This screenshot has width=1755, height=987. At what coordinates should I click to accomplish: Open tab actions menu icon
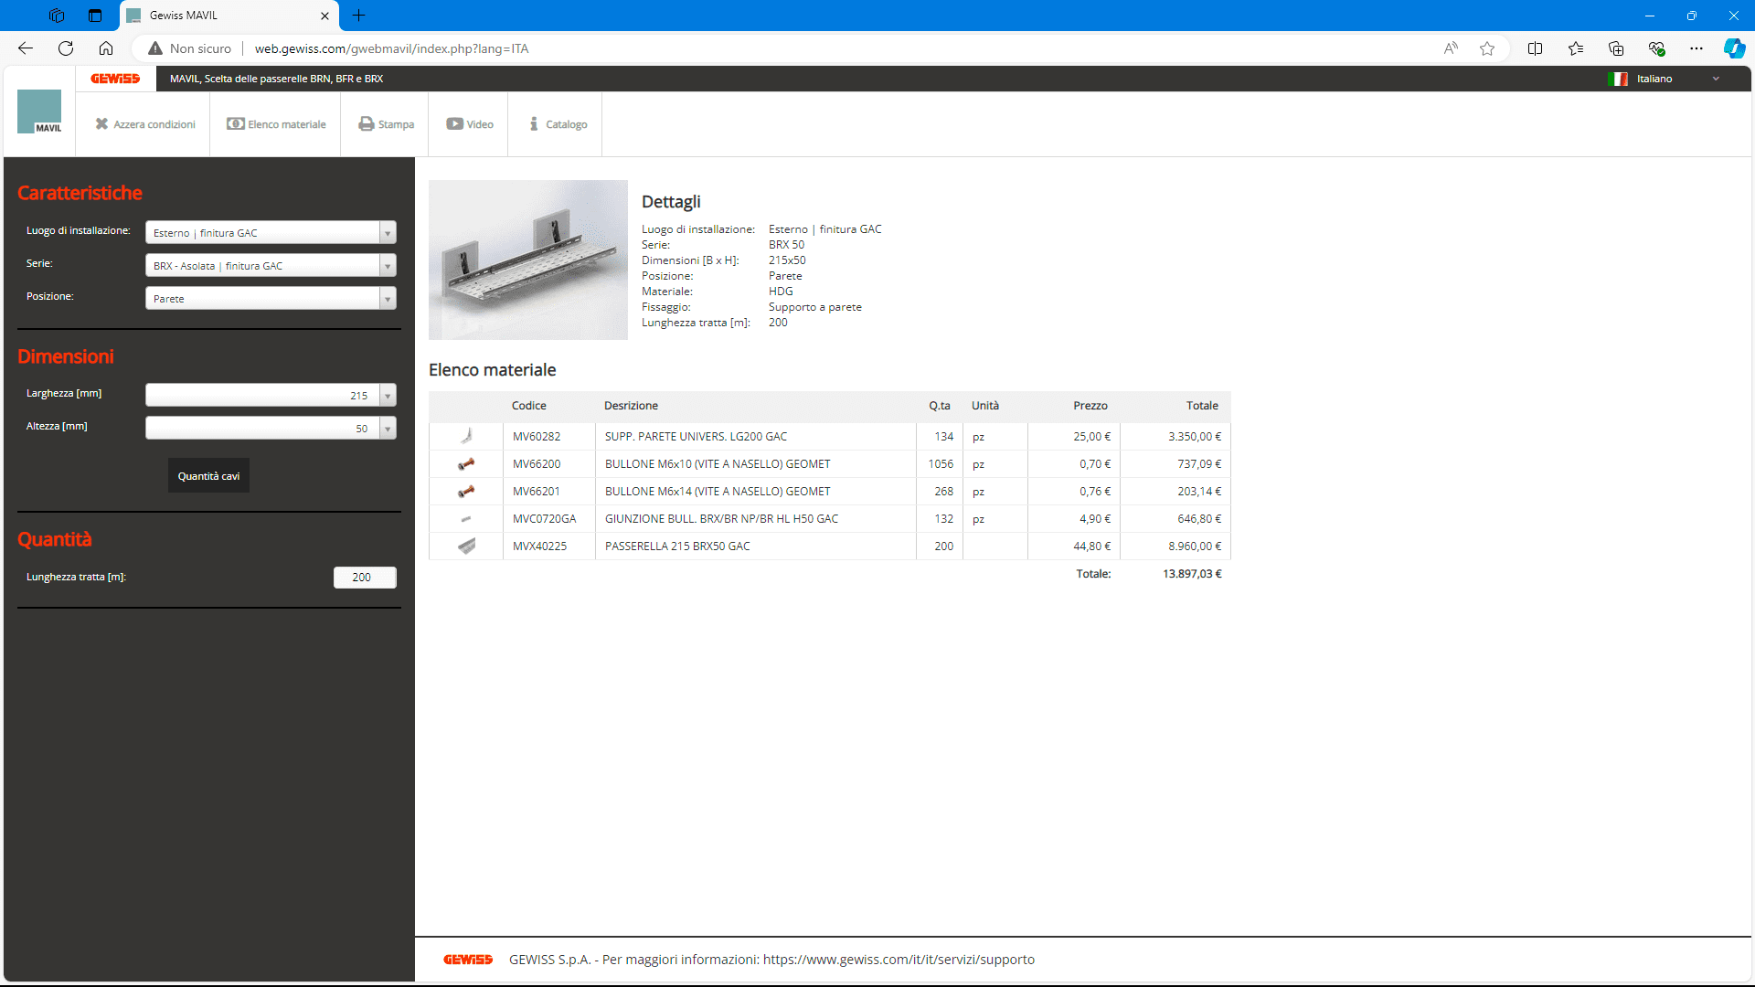point(95,16)
